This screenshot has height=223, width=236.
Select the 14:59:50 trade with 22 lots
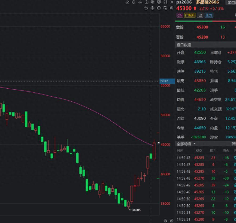(x=206, y=199)
